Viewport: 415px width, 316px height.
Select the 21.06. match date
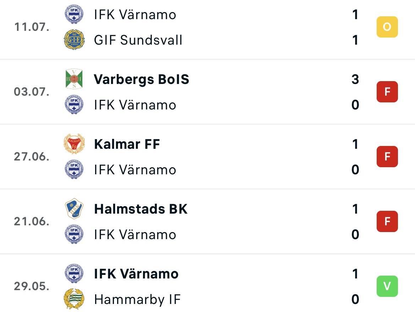tap(32, 221)
